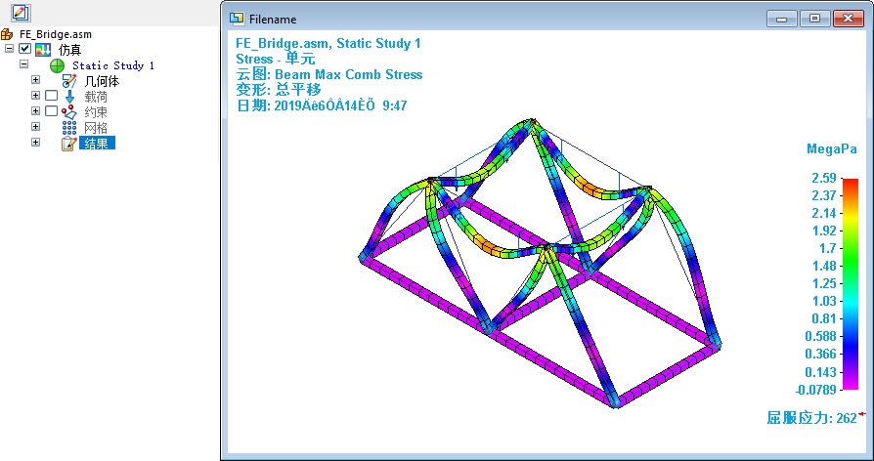This screenshot has height=461, width=874.
Task: Select the 网格 mesh tree item
Action: (96, 128)
